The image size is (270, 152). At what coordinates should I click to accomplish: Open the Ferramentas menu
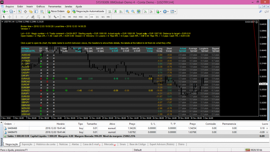tap(55, 6)
